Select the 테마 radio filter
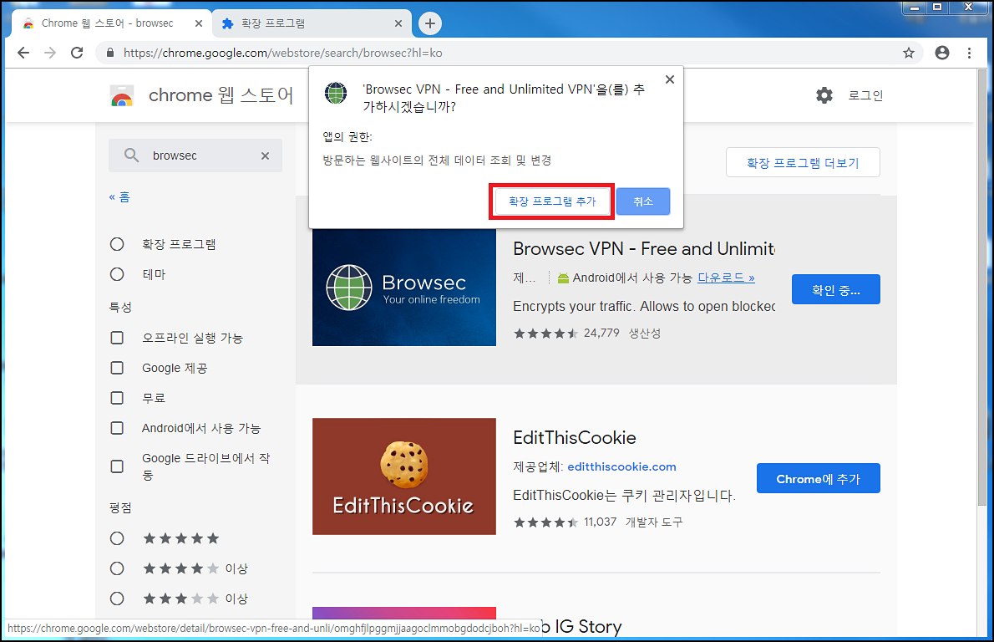Screen dimensions: 994x642 (x=117, y=274)
